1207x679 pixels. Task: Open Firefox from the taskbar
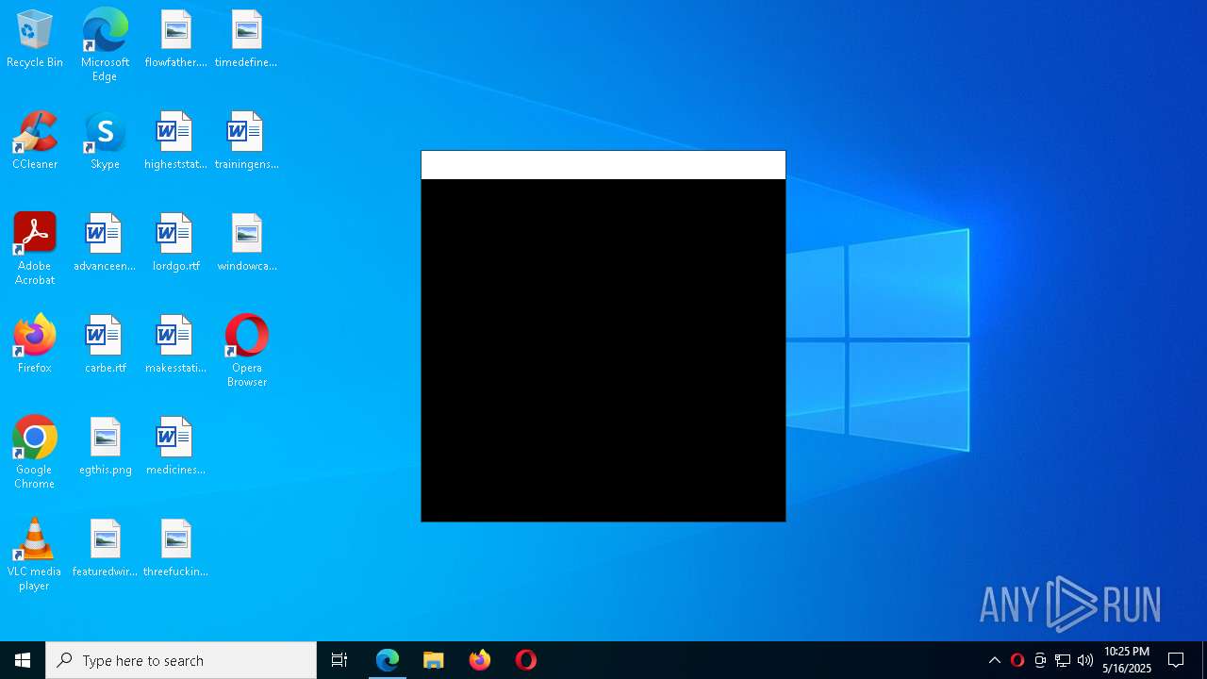tap(480, 660)
